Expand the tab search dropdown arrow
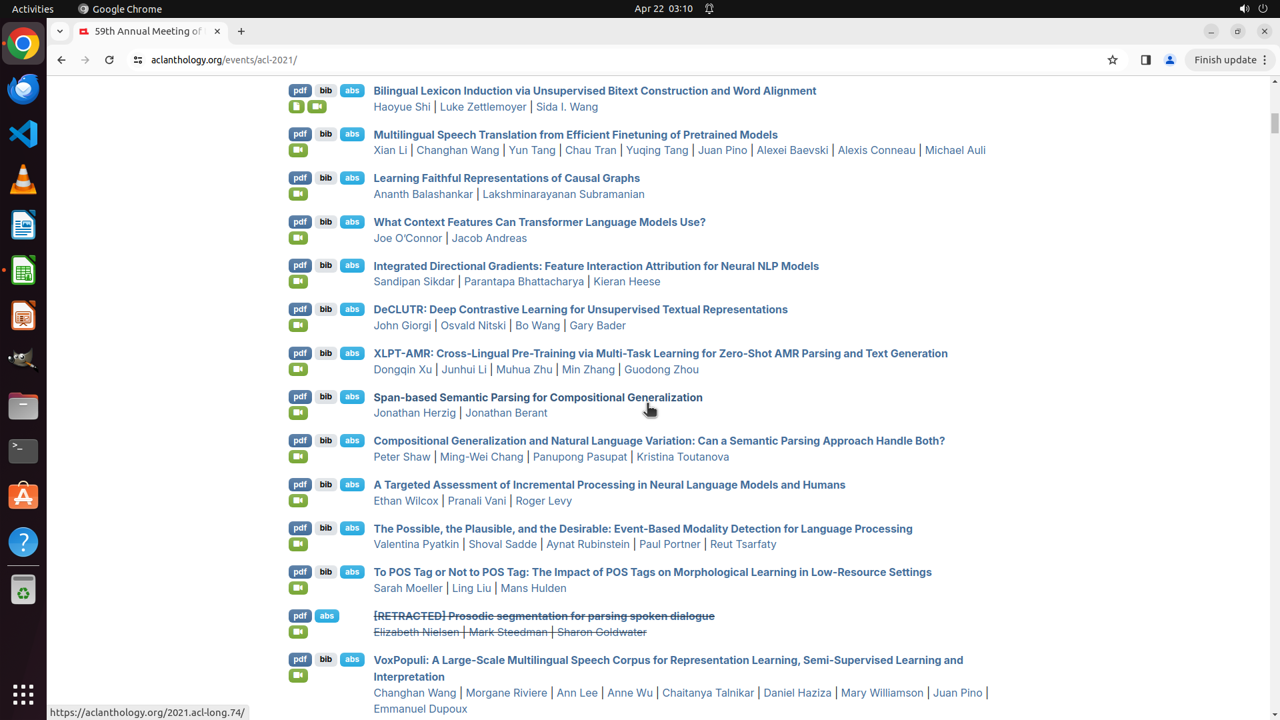 click(60, 31)
